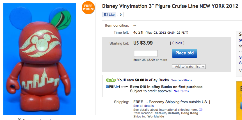Open the Add to Watch list dropdown arrow
Viewport: 242px width, 120px height.
(204, 67)
